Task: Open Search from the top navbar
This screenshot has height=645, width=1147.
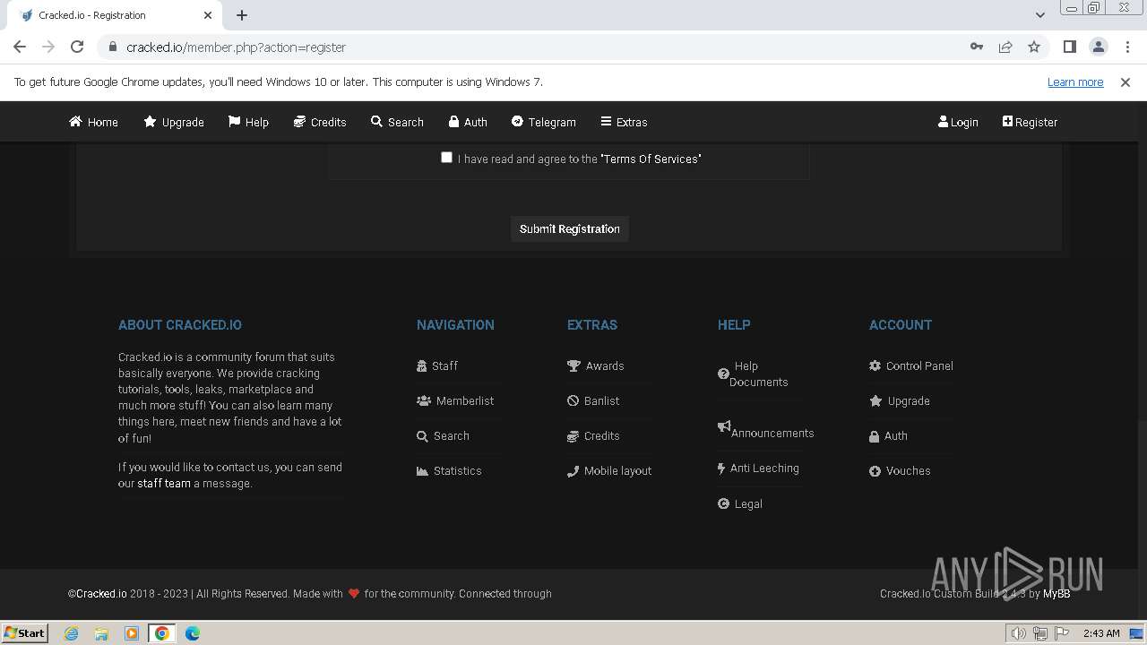Action: (x=397, y=122)
